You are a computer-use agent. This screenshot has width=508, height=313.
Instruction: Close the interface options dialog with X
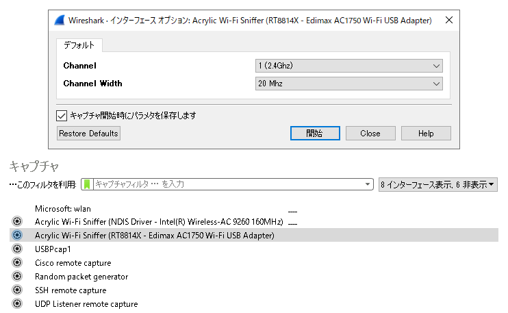(449, 20)
